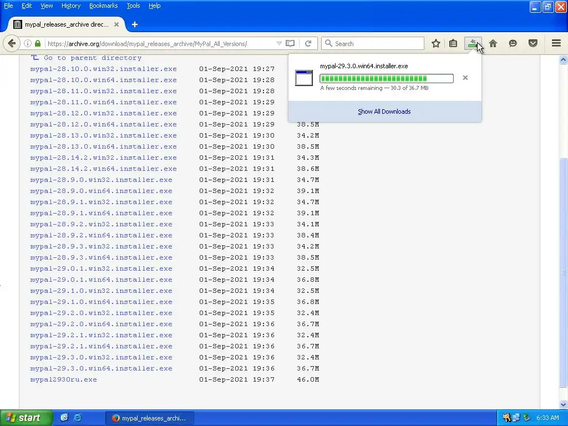Click the first quick launch icon
The height and width of the screenshot is (426, 568).
coord(64,418)
